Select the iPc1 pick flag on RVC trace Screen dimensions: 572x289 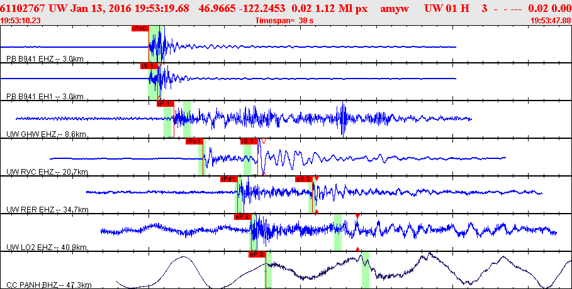(194, 141)
